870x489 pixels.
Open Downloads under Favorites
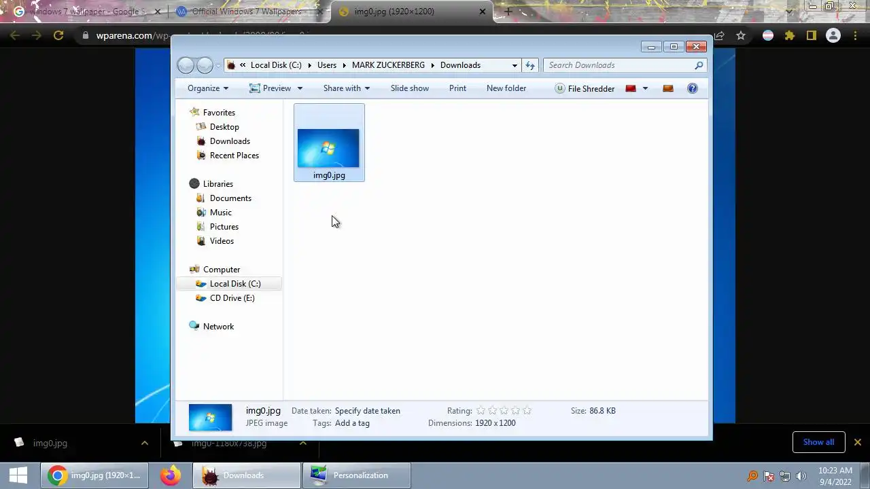tap(230, 141)
